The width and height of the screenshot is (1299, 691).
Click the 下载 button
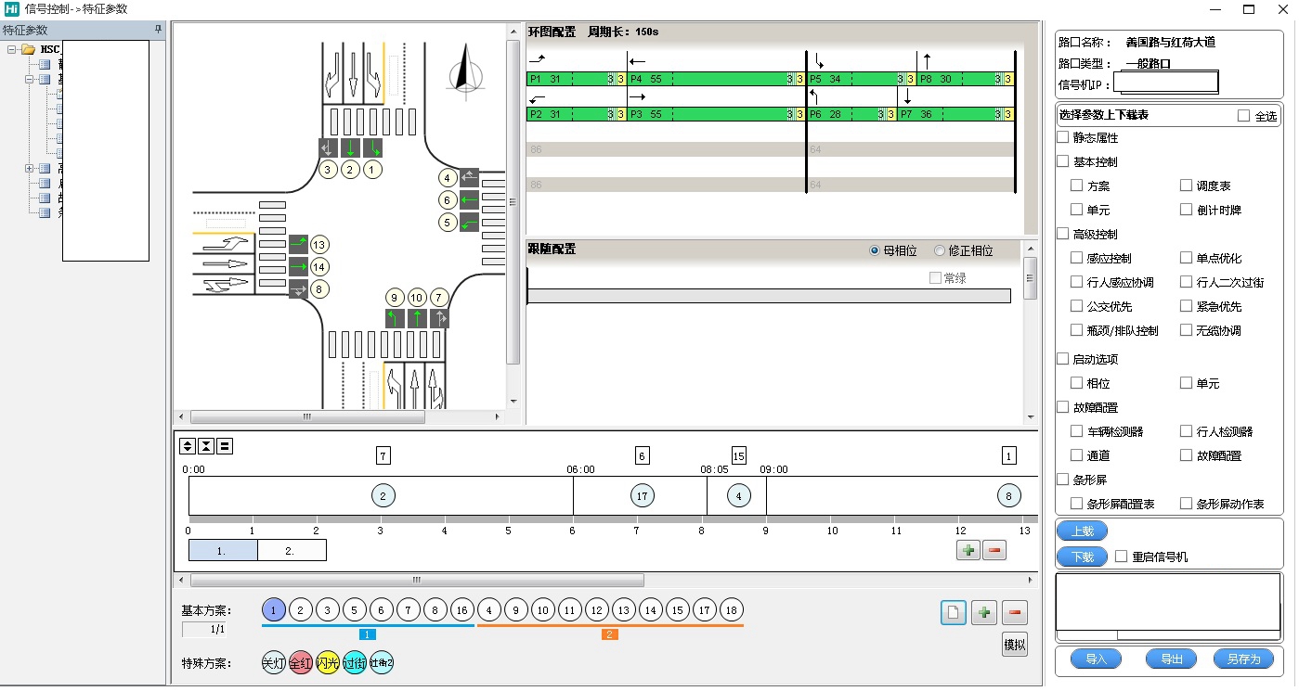[x=1082, y=557]
